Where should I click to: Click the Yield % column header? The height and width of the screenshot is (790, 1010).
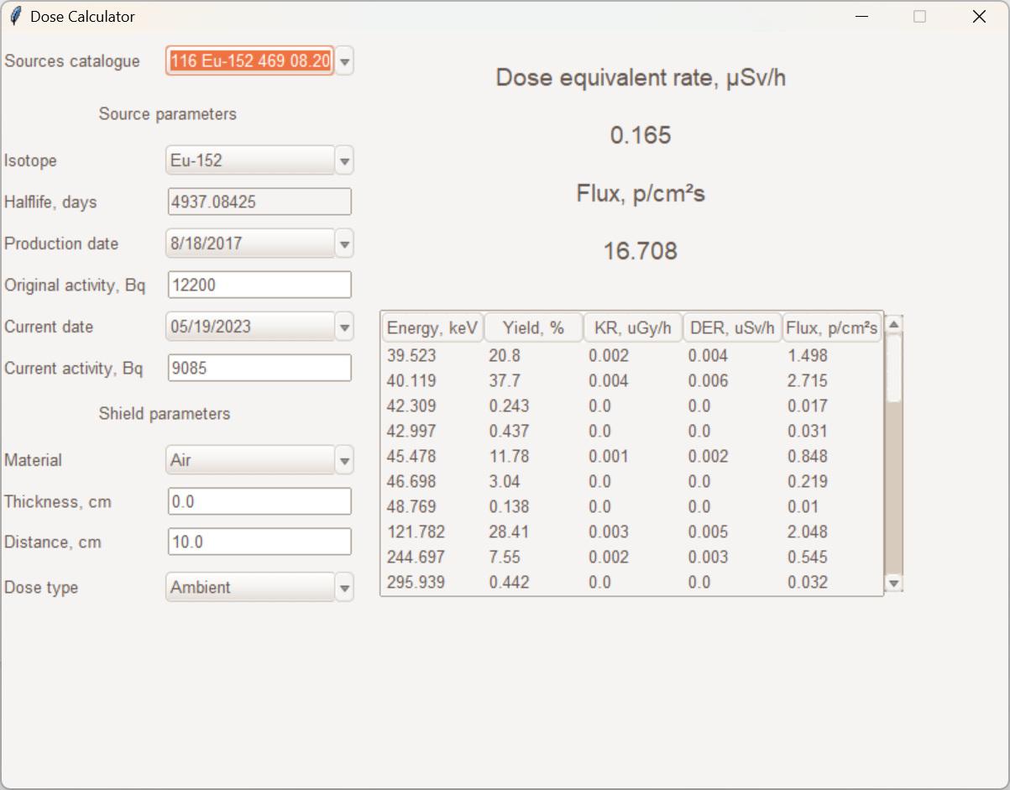tap(532, 327)
